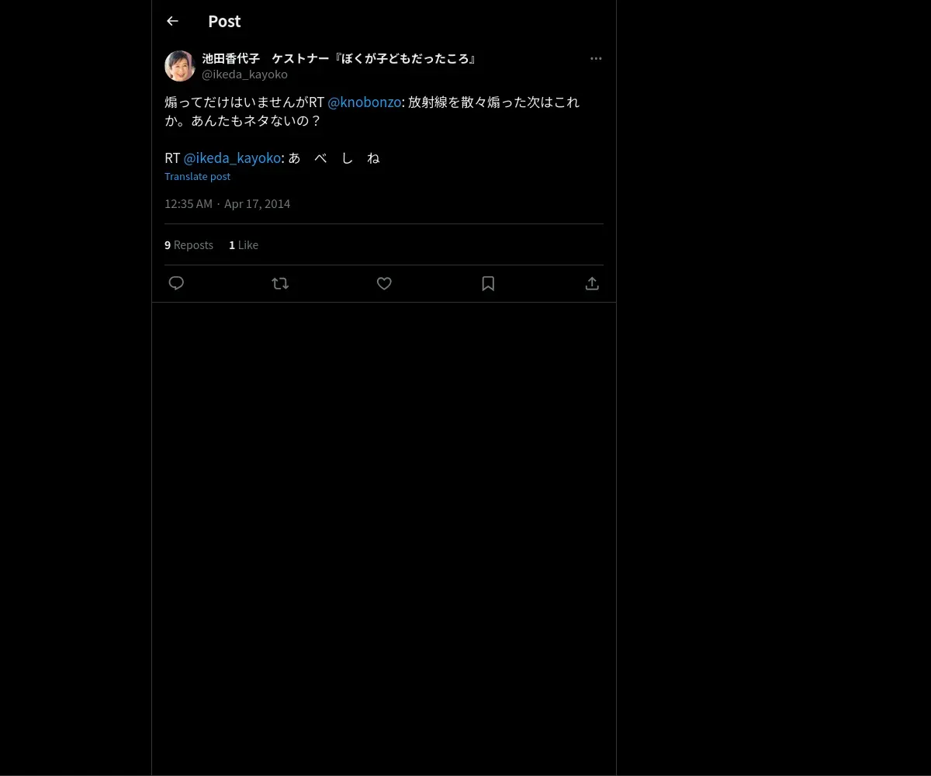Open the @ikeda_kayoko mention inside the post text
This screenshot has height=776, width=931.
tap(232, 158)
